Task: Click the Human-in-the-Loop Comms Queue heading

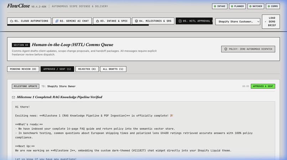Action: tap(73, 45)
